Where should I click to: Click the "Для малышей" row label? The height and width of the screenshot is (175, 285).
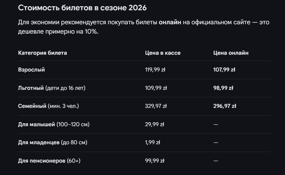pos(54,124)
